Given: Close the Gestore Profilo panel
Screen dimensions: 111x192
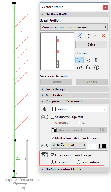Looking at the screenshot, I should point(105,7).
